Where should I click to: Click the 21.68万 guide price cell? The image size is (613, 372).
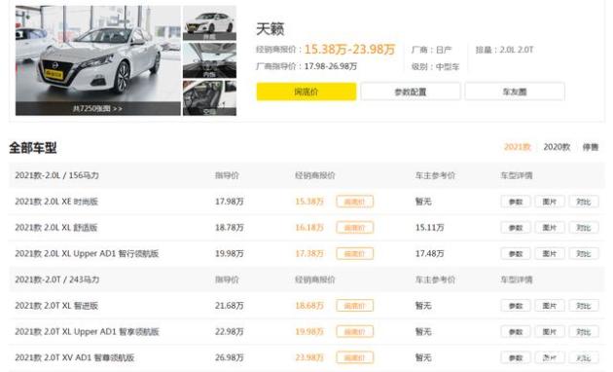[x=230, y=306]
